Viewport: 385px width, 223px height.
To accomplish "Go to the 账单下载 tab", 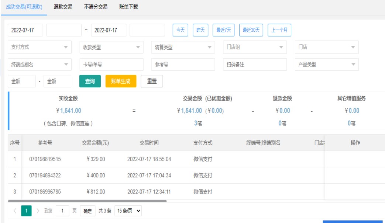I will click(128, 7).
